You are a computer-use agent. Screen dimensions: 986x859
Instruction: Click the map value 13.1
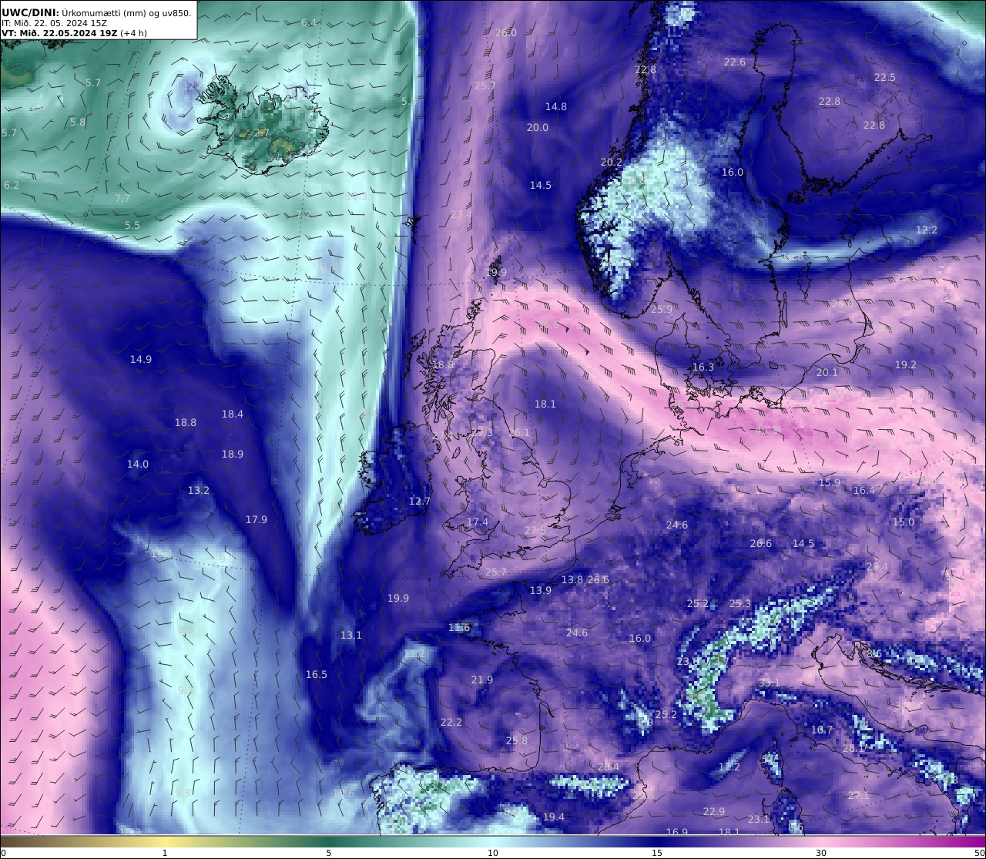[x=351, y=635]
